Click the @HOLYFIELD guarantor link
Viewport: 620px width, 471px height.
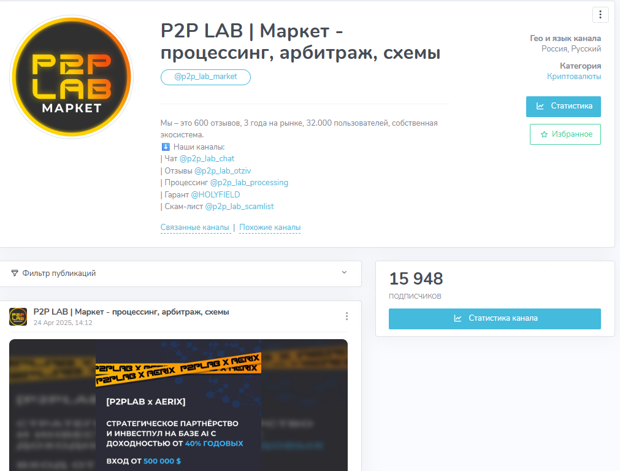[x=215, y=194]
